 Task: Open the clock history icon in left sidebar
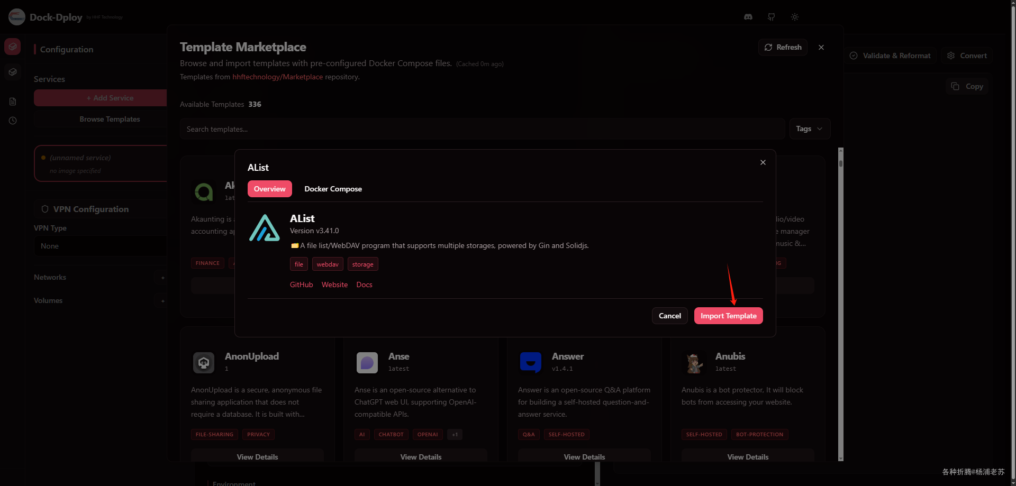coord(13,121)
